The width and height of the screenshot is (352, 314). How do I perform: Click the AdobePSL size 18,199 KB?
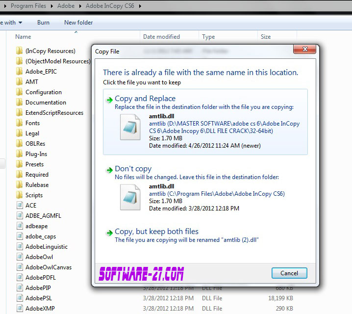click(x=280, y=298)
